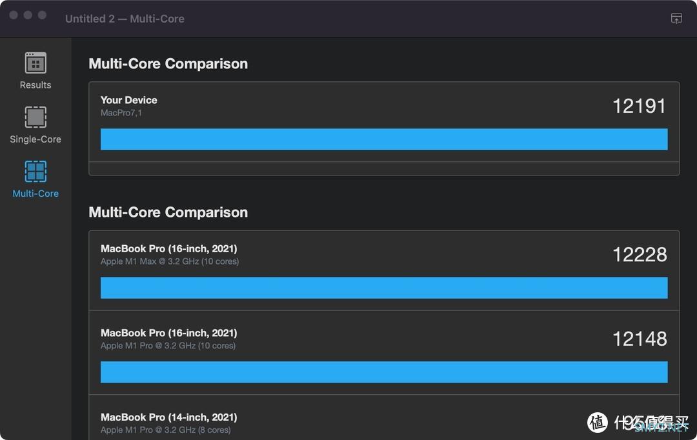Click the window title Untitled 2 — Multi-Core

pyautogui.click(x=125, y=19)
